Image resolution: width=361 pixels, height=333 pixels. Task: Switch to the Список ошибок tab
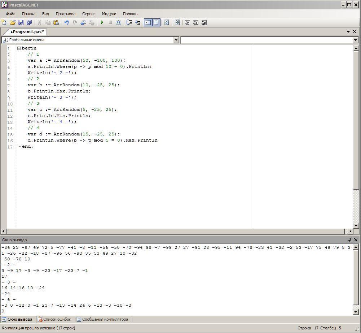(54, 319)
